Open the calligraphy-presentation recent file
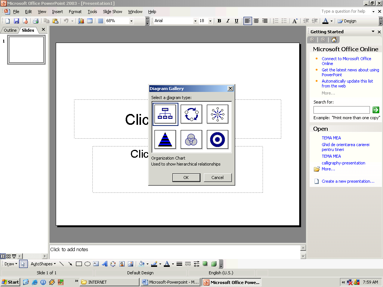383x287 pixels. (343, 163)
